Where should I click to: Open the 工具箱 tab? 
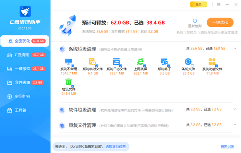25,110
